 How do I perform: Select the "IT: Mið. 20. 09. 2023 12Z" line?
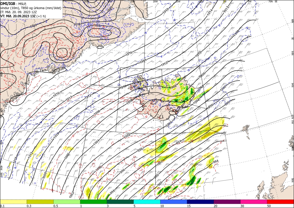click(18, 12)
